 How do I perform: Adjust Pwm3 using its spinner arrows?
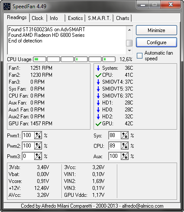click(x=38, y=156)
